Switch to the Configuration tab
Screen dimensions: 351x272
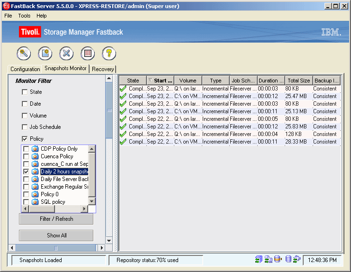pyautogui.click(x=25, y=69)
